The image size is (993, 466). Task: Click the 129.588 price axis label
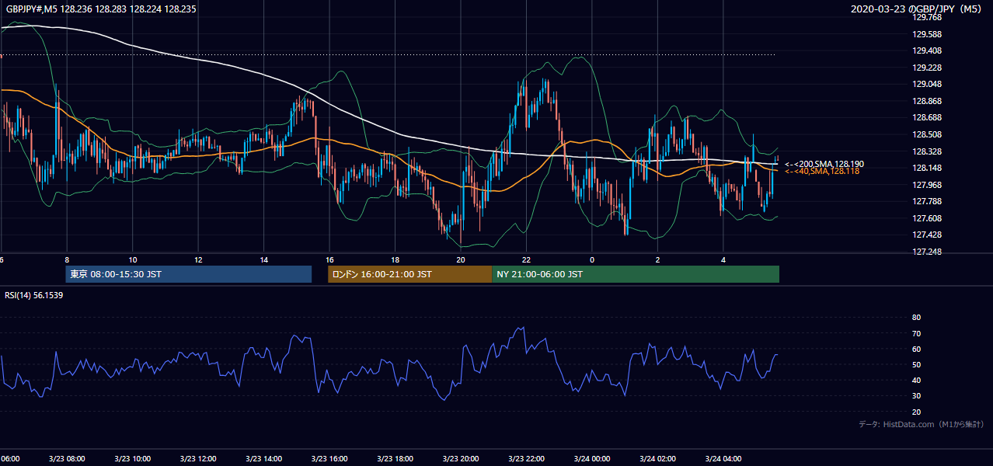tap(927, 34)
